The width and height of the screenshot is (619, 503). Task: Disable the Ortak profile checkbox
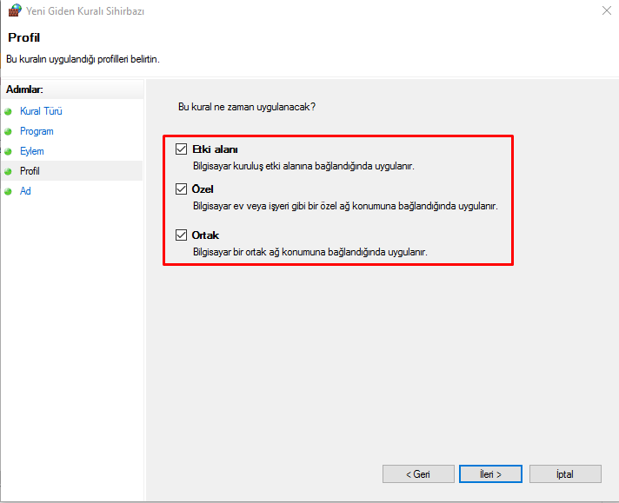click(181, 235)
